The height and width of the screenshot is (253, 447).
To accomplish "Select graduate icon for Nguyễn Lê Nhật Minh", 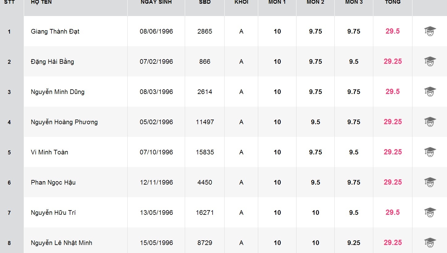I will click(430, 243).
